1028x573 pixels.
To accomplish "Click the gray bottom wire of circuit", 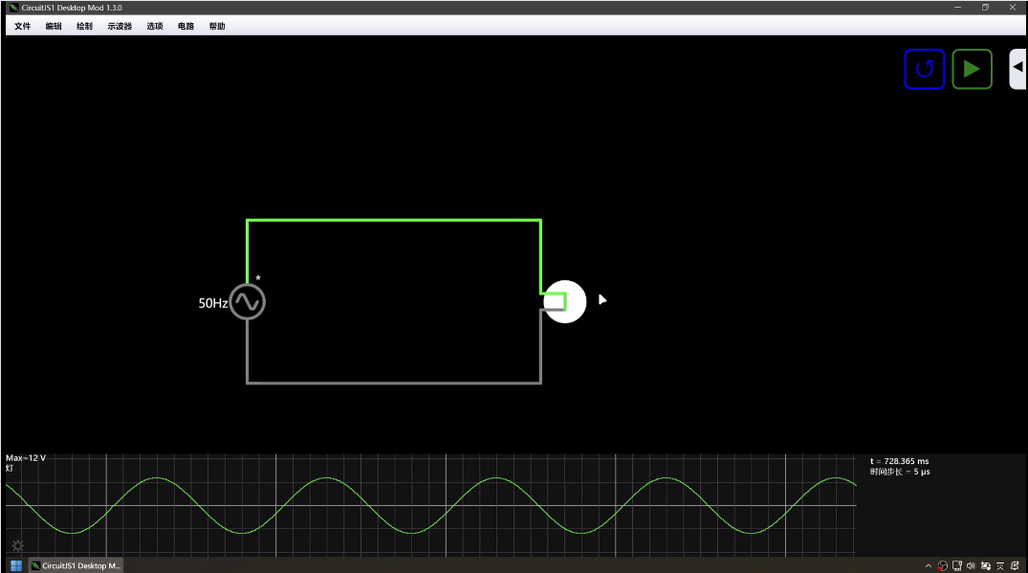I will tap(393, 383).
